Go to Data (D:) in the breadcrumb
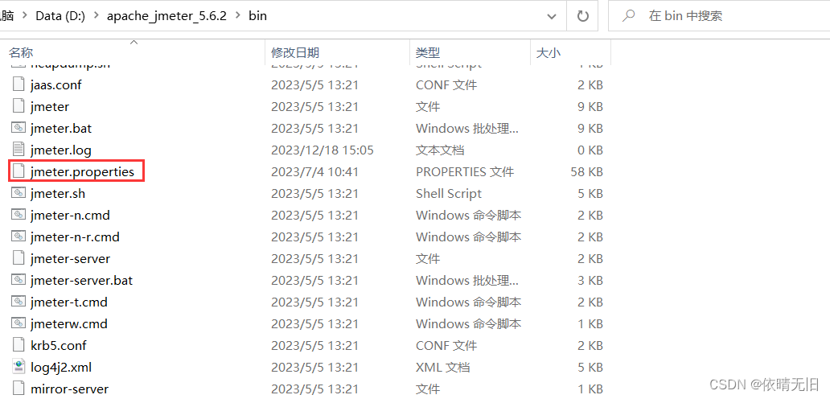Viewport: 830px width, 399px height. 60,16
